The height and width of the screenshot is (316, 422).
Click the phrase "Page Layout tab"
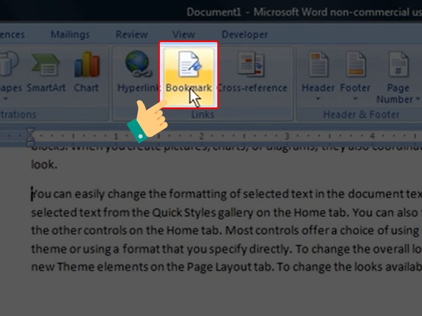[x=231, y=267]
